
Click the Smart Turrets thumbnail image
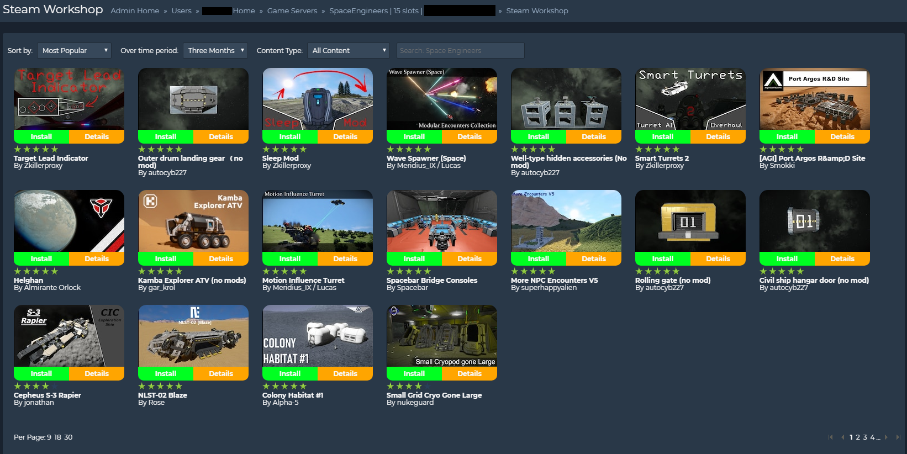click(690, 99)
